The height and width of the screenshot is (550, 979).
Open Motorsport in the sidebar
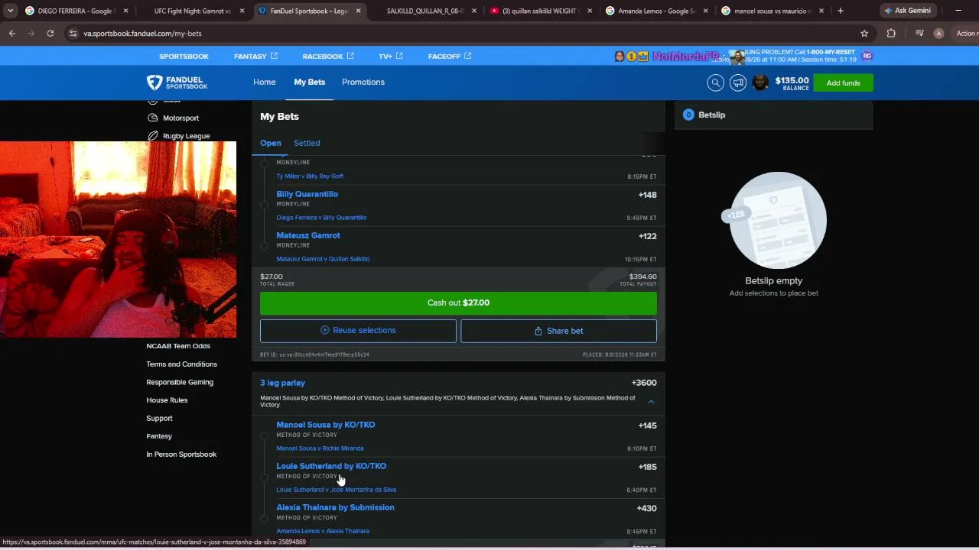click(181, 118)
